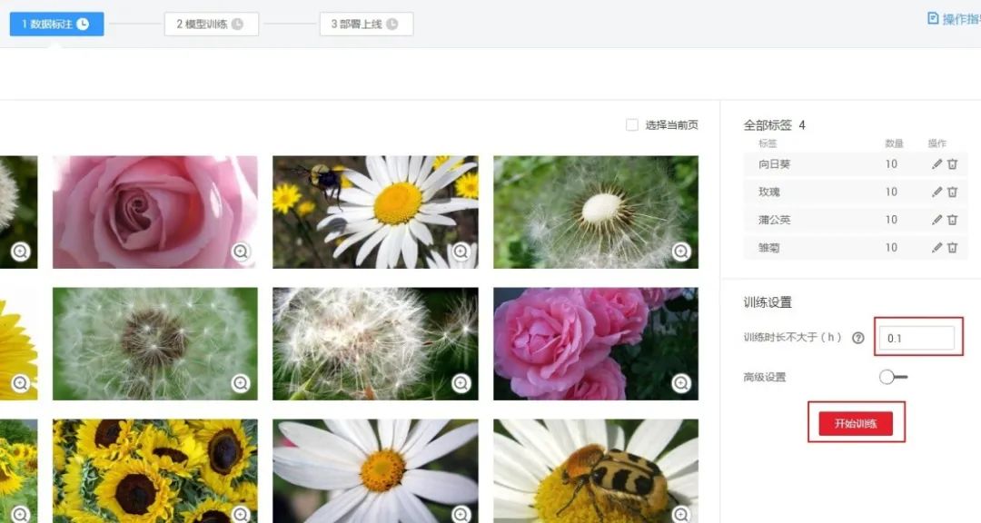The height and width of the screenshot is (523, 981).
Task: Tick the 选择当前页 checkbox
Action: tap(632, 125)
